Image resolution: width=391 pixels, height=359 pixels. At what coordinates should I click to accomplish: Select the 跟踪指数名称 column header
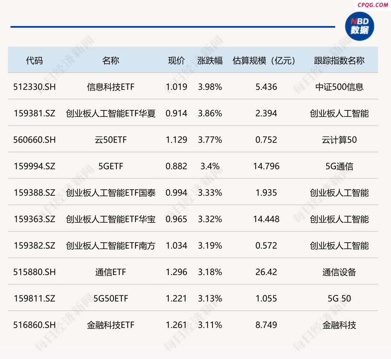pos(339,60)
